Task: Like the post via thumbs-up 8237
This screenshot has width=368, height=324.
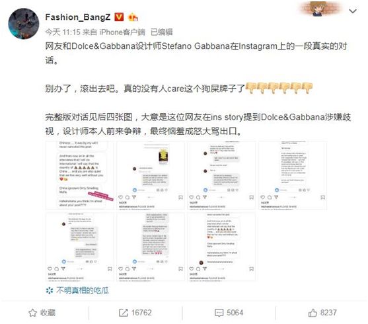Action: point(322,313)
